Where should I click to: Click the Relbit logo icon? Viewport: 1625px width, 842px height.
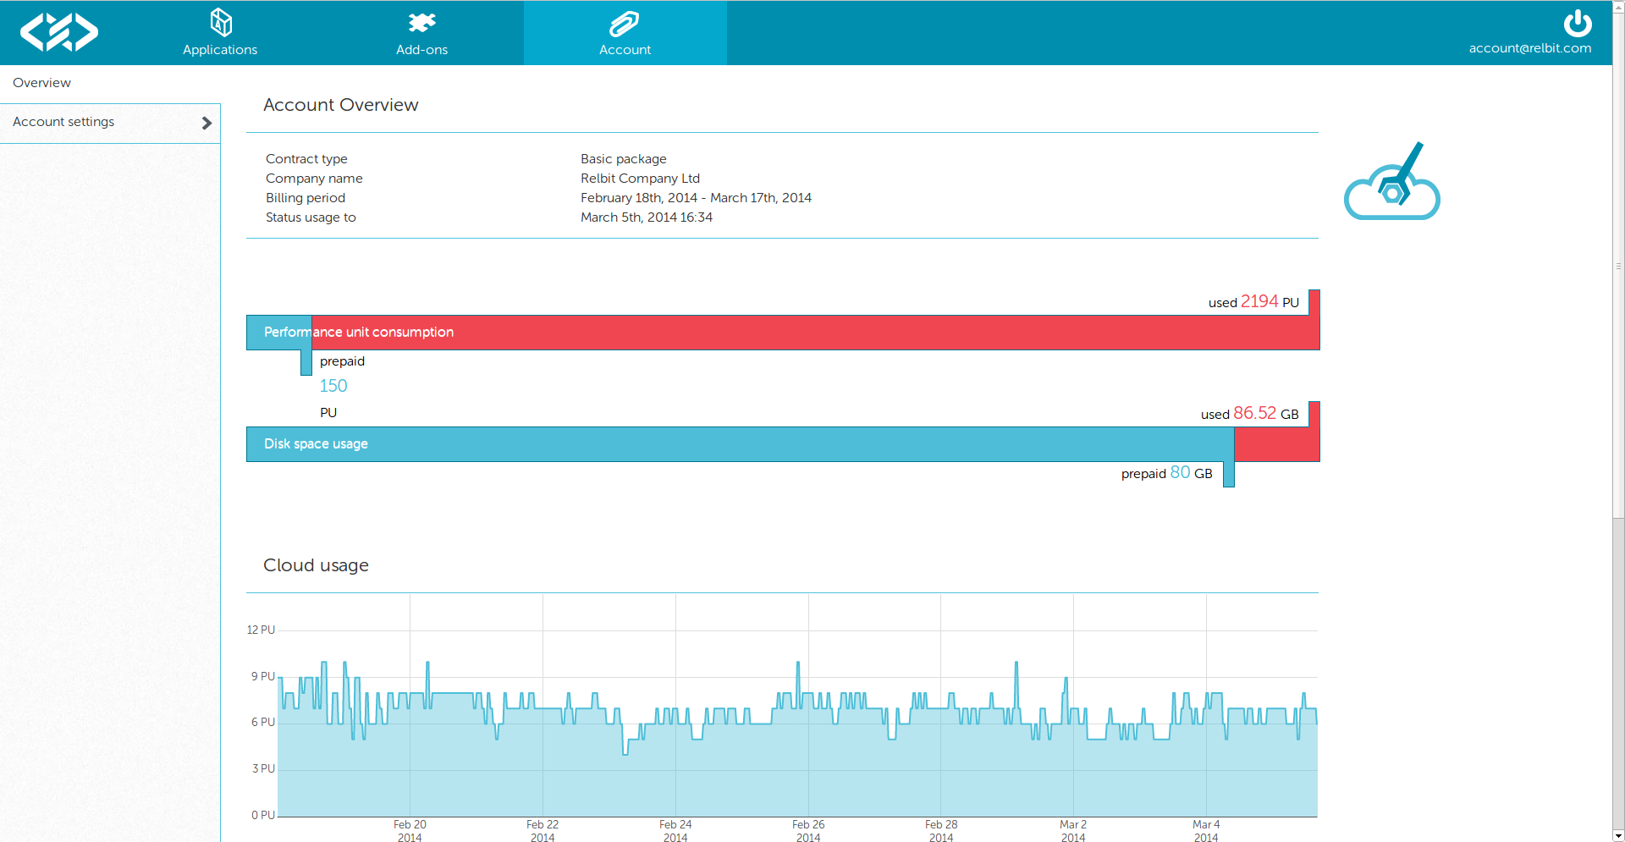59,32
